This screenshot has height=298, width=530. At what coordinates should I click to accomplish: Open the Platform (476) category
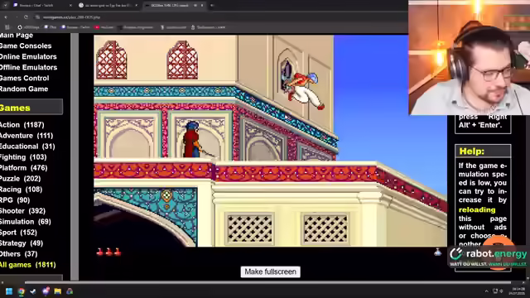tap(24, 168)
